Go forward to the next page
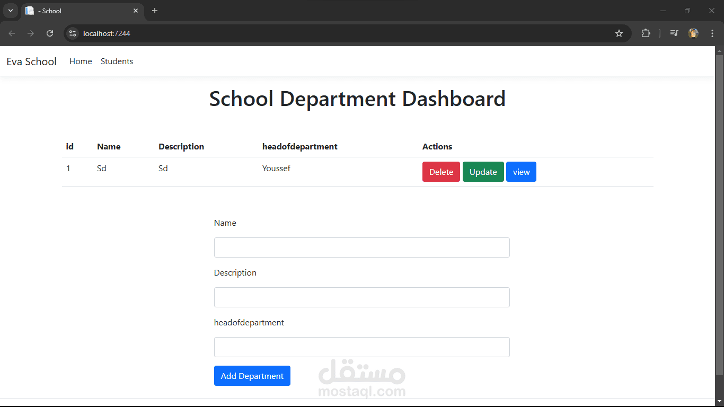 [x=31, y=33]
